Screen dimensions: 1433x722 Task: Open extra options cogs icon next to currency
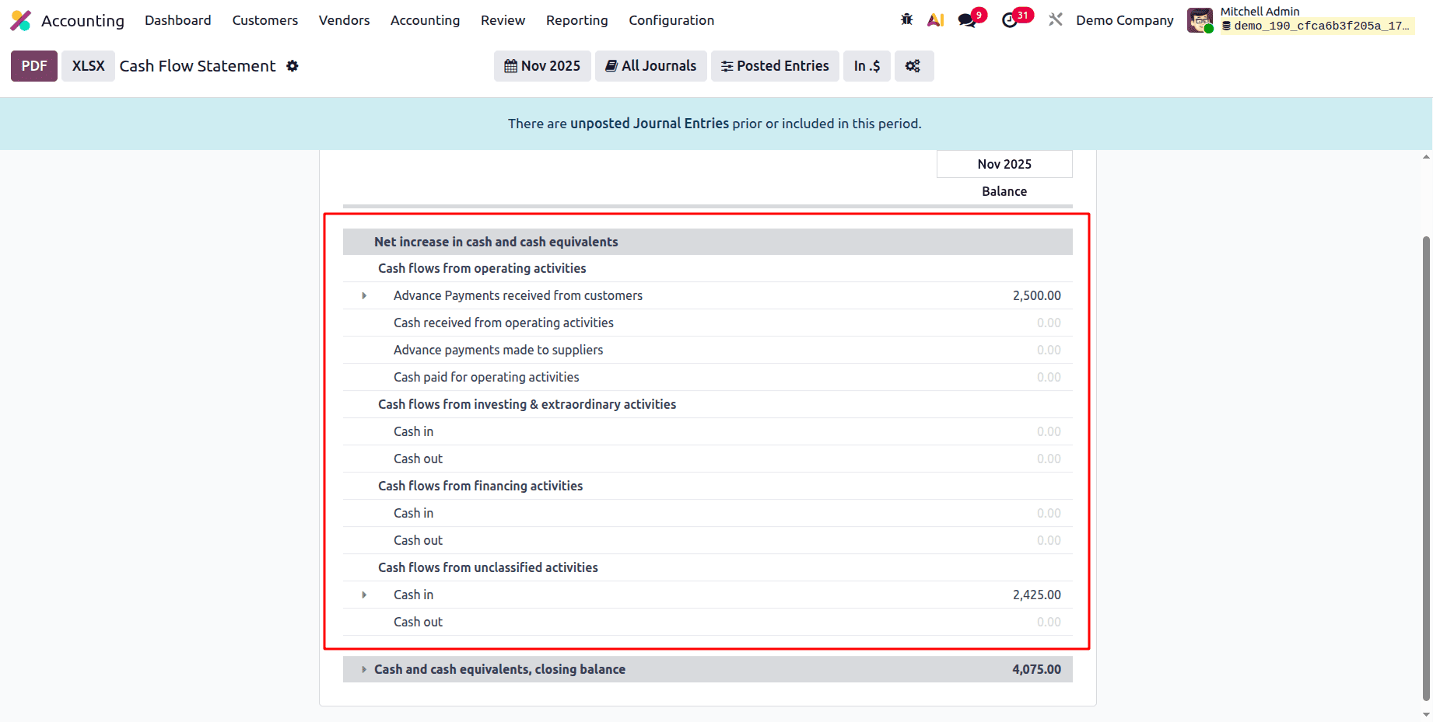pyautogui.click(x=913, y=66)
